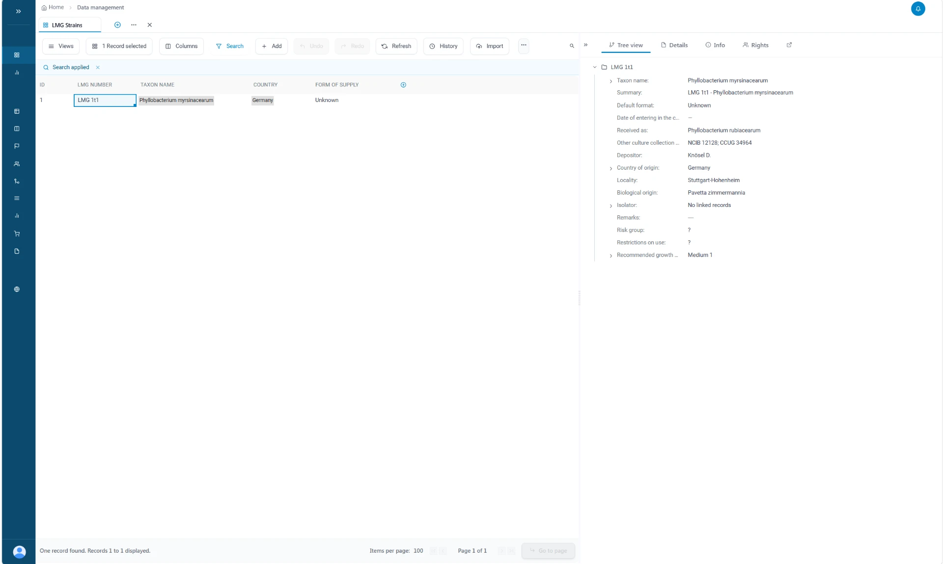The image size is (943, 564).
Task: Open the toolbar overflow ellipsis menu
Action: point(524,46)
